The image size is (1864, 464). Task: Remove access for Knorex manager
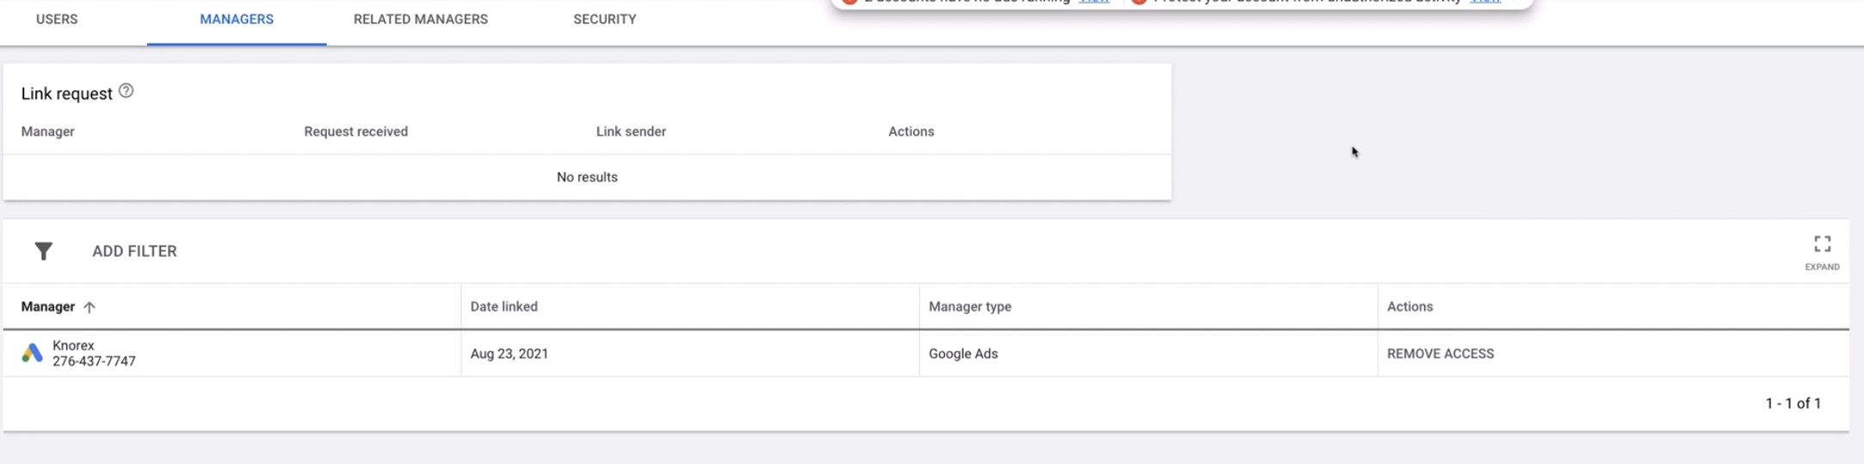tap(1440, 353)
